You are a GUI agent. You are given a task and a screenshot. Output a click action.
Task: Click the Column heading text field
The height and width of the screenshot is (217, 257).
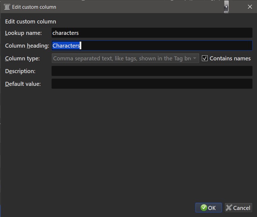152,46
